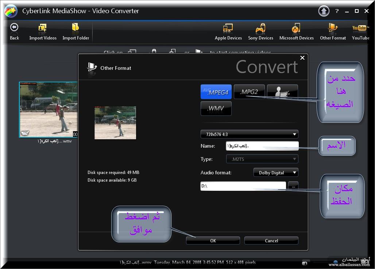Click the upload arrow icon in title bar

pyautogui.click(x=324, y=11)
